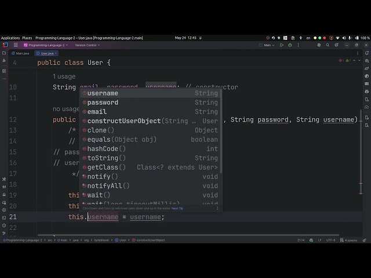Change LF line separator in status bar
Screen dimensions: 371x278
click(319, 240)
